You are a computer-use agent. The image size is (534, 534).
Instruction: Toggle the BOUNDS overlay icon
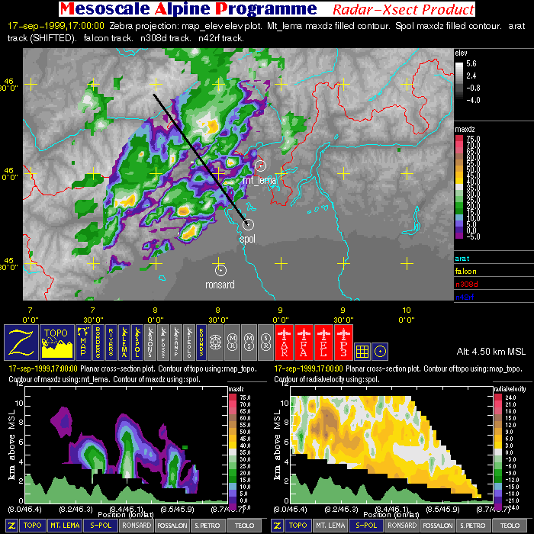click(x=201, y=343)
